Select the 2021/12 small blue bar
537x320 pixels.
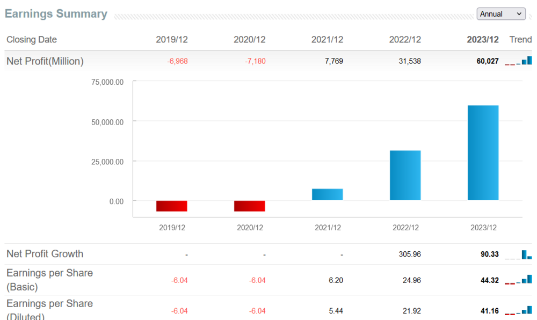pyautogui.click(x=328, y=194)
